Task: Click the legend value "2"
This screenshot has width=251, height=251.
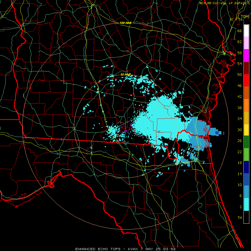Action: 240,207
